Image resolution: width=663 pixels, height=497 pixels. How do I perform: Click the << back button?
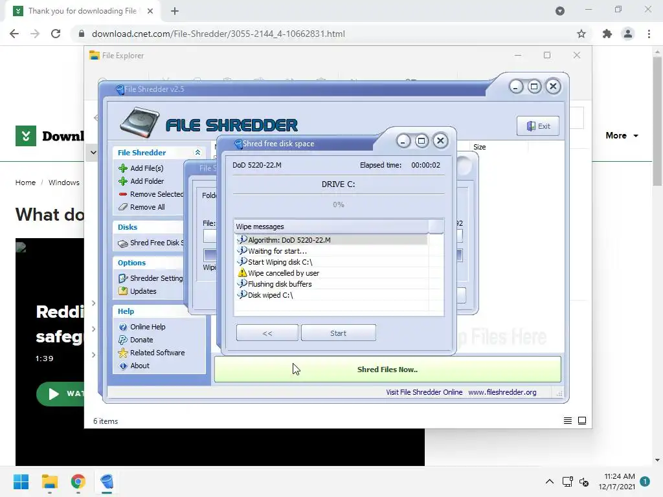tap(267, 333)
